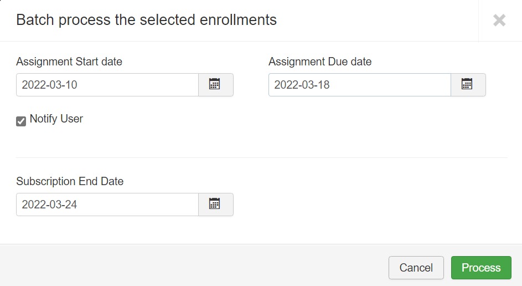
Task: Click the Notify User label text
Action: tap(56, 119)
